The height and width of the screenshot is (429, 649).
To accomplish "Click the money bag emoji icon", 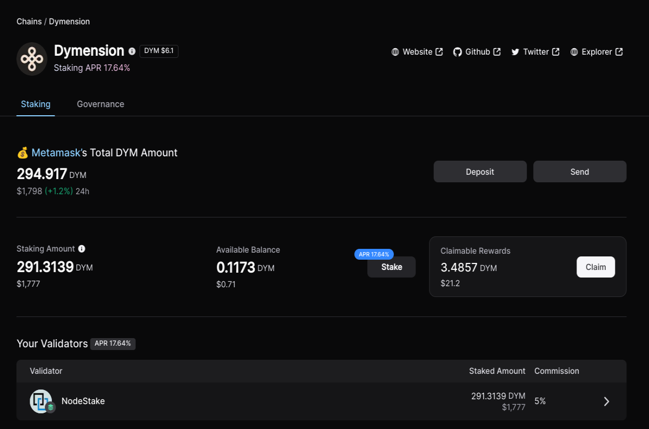I will pos(22,153).
